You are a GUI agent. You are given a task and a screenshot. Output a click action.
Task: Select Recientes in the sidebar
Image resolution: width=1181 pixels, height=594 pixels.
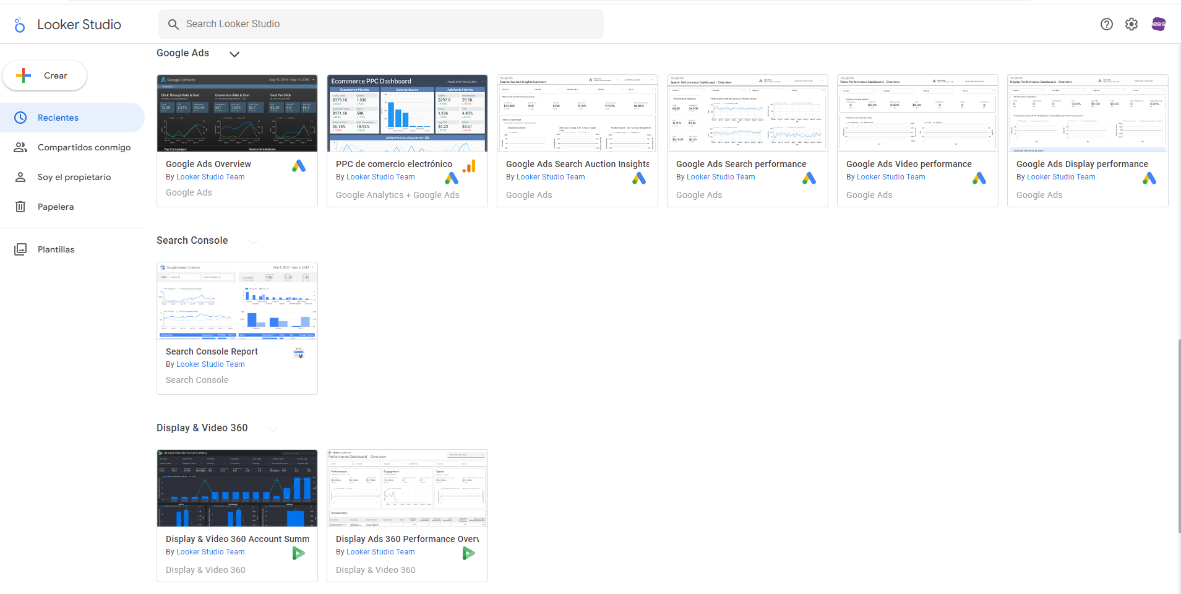[58, 118]
